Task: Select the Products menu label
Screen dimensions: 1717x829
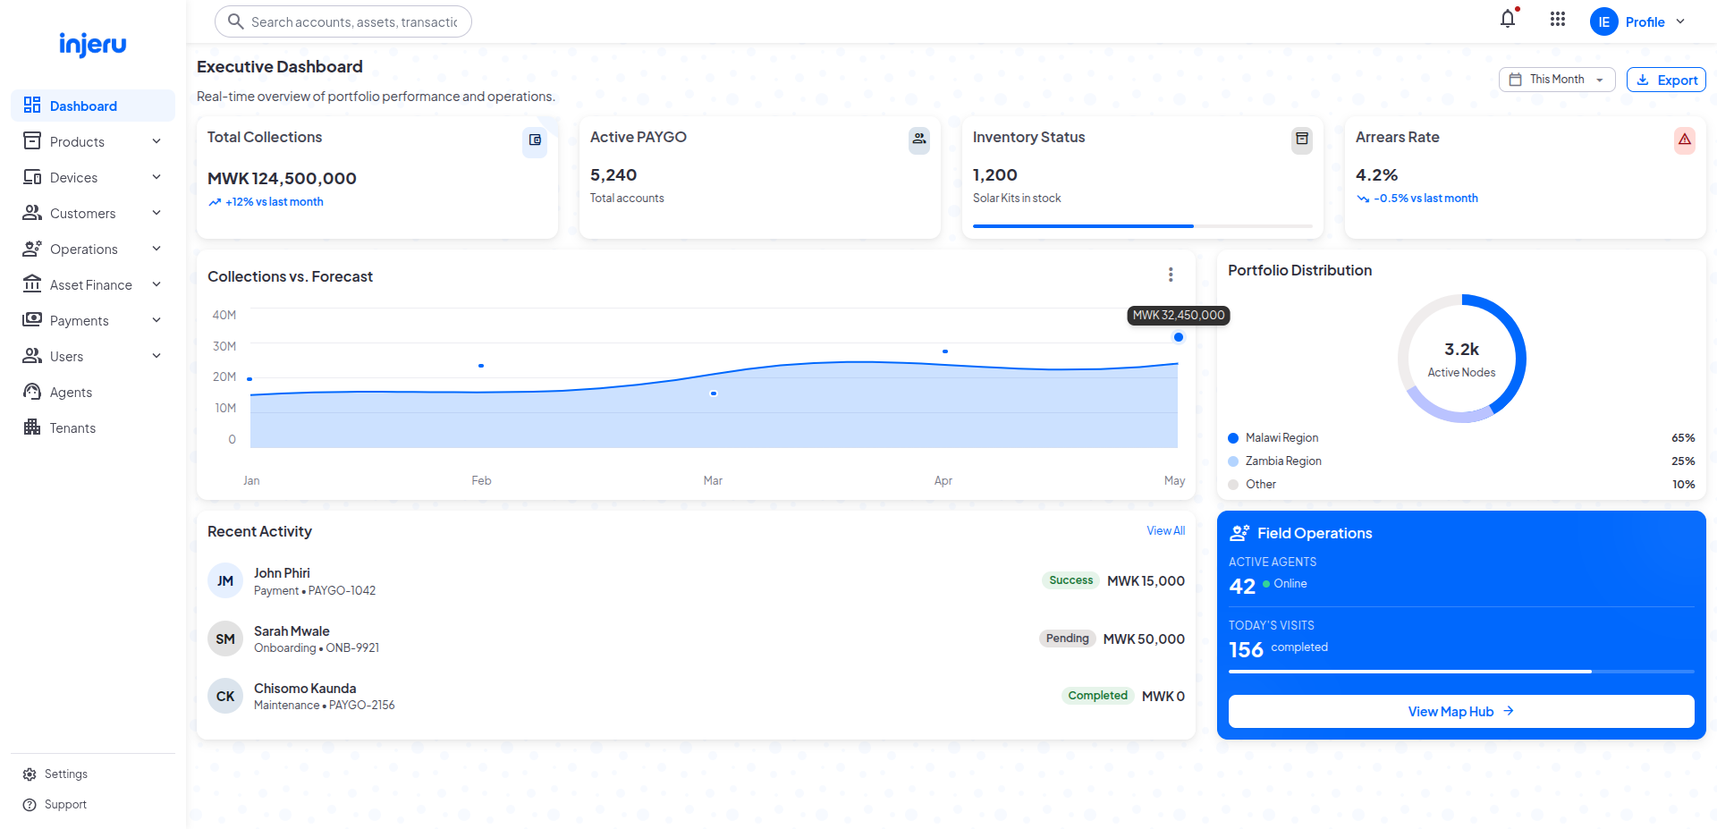Action: click(77, 142)
